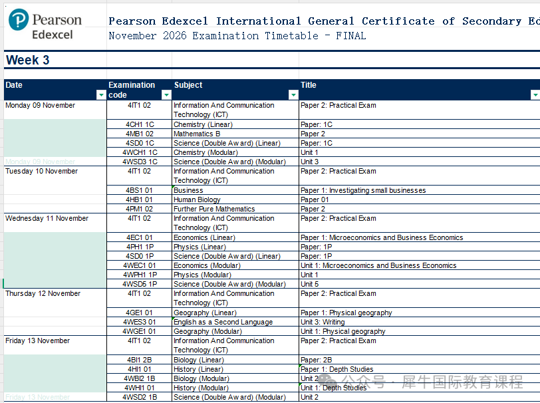540x403 pixels.
Task: Click the Pearson Edexcel logo
Action: click(x=45, y=25)
